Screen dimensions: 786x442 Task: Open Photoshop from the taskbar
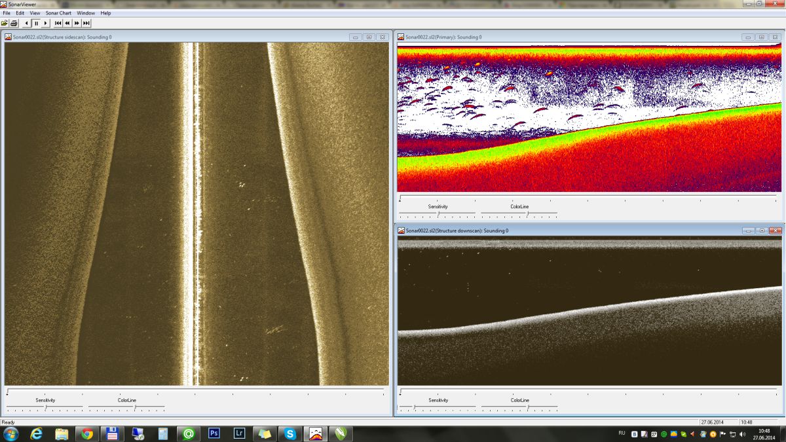214,433
